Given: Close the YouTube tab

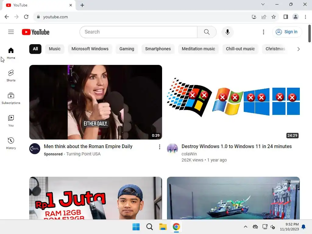Looking at the screenshot, I should coord(71,5).
